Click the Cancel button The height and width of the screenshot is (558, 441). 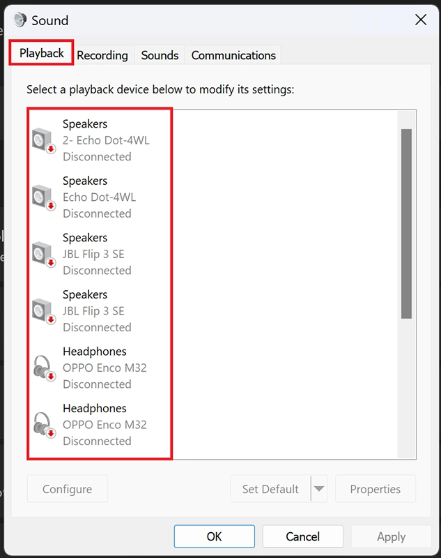pyautogui.click(x=303, y=536)
